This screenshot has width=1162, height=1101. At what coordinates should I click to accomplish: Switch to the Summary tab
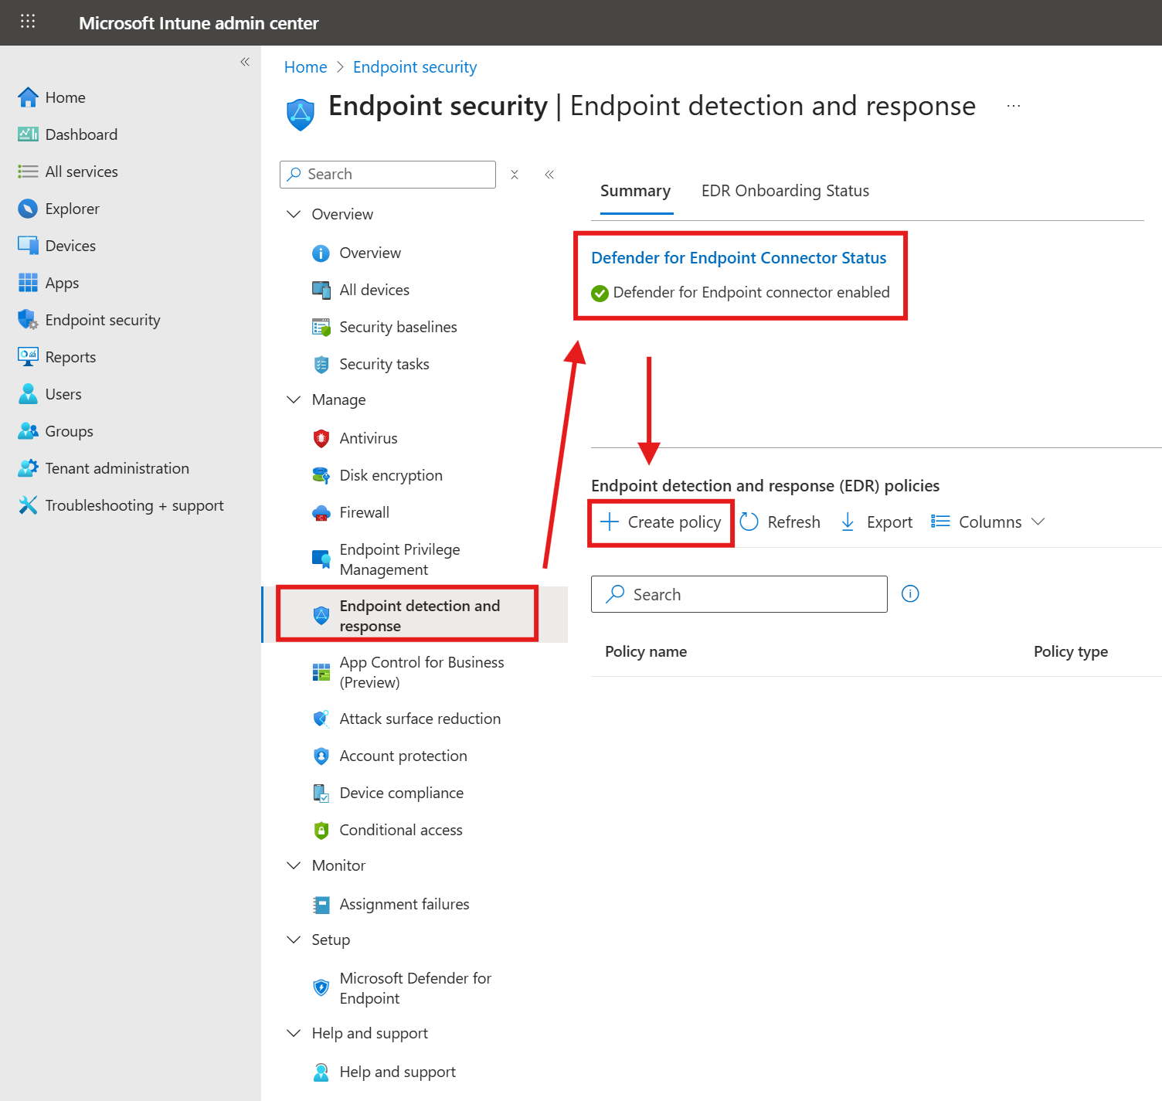[635, 191]
